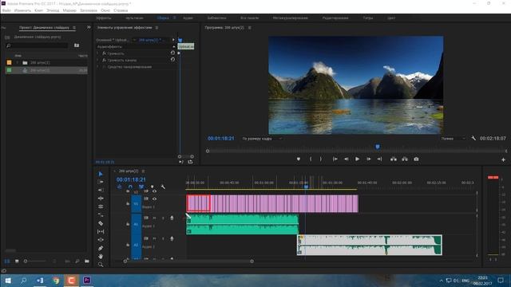Open the Program monitor button editor plus

click(x=503, y=159)
